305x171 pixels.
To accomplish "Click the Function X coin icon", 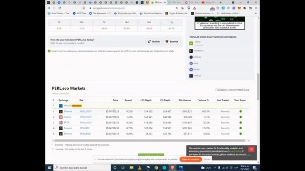I will [x=191, y=51].
